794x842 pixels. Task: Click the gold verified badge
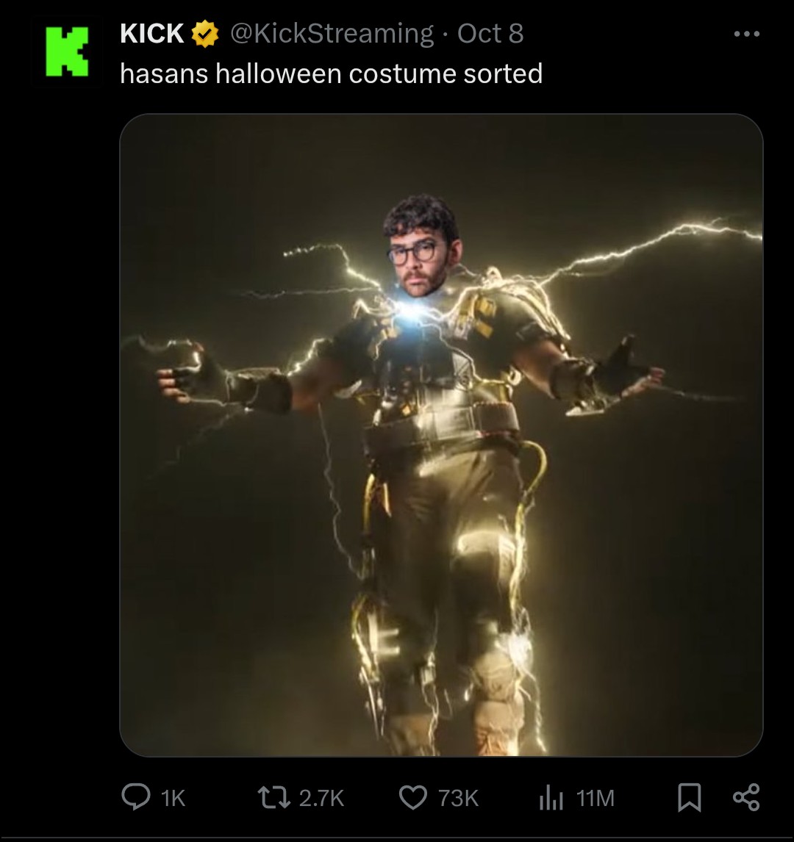(205, 34)
